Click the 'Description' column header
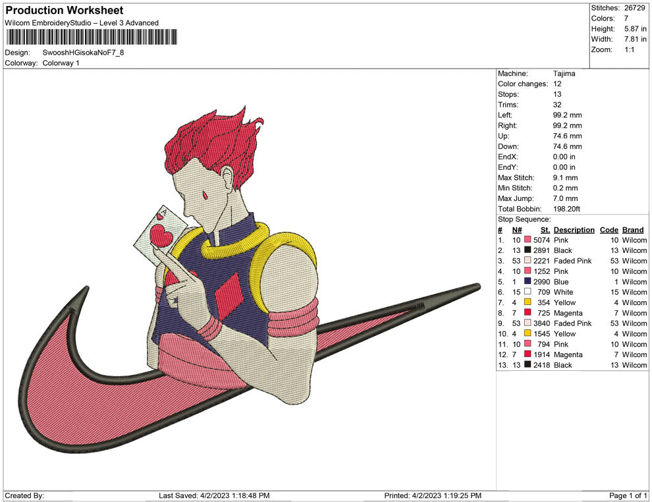Viewport: 652px width, 502px height. (574, 229)
